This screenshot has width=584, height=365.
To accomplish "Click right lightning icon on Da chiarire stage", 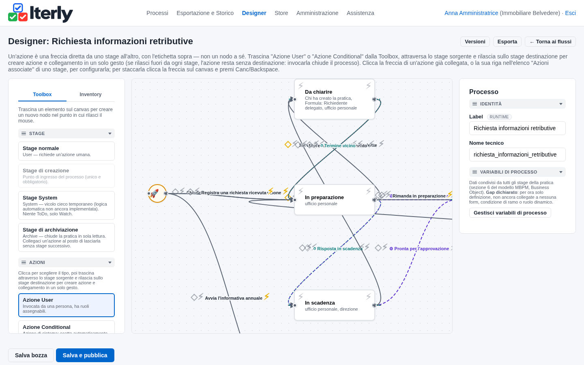I will 368,86.
